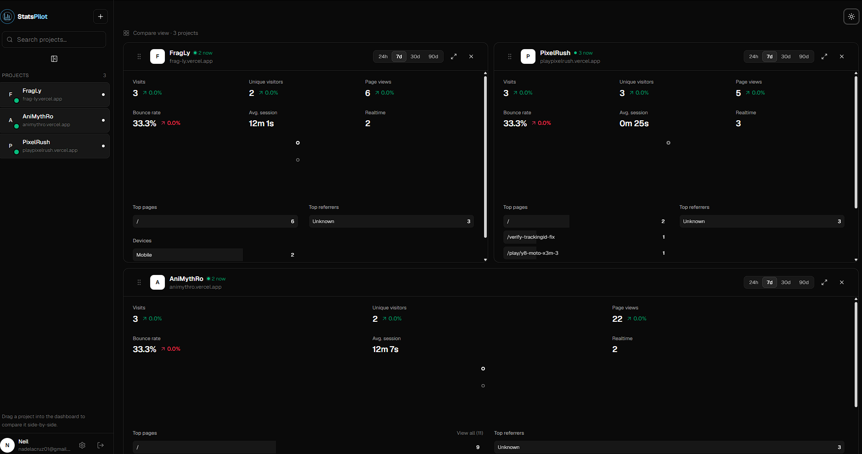The height and width of the screenshot is (454, 862).
Task: Open View all (11) top pages link
Action: click(470, 433)
